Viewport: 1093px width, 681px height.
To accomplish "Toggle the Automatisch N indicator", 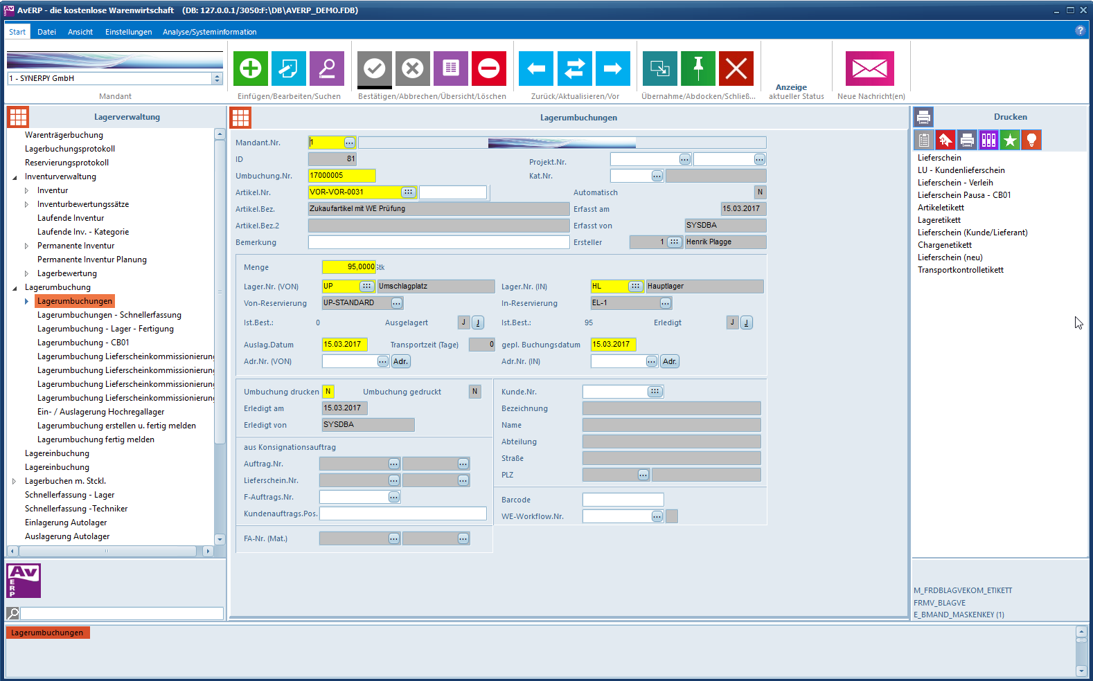I will [760, 192].
